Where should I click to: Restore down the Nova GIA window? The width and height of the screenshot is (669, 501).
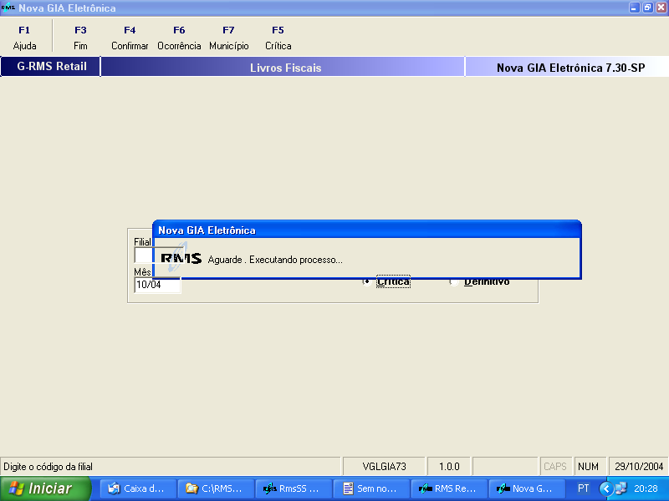click(647, 8)
